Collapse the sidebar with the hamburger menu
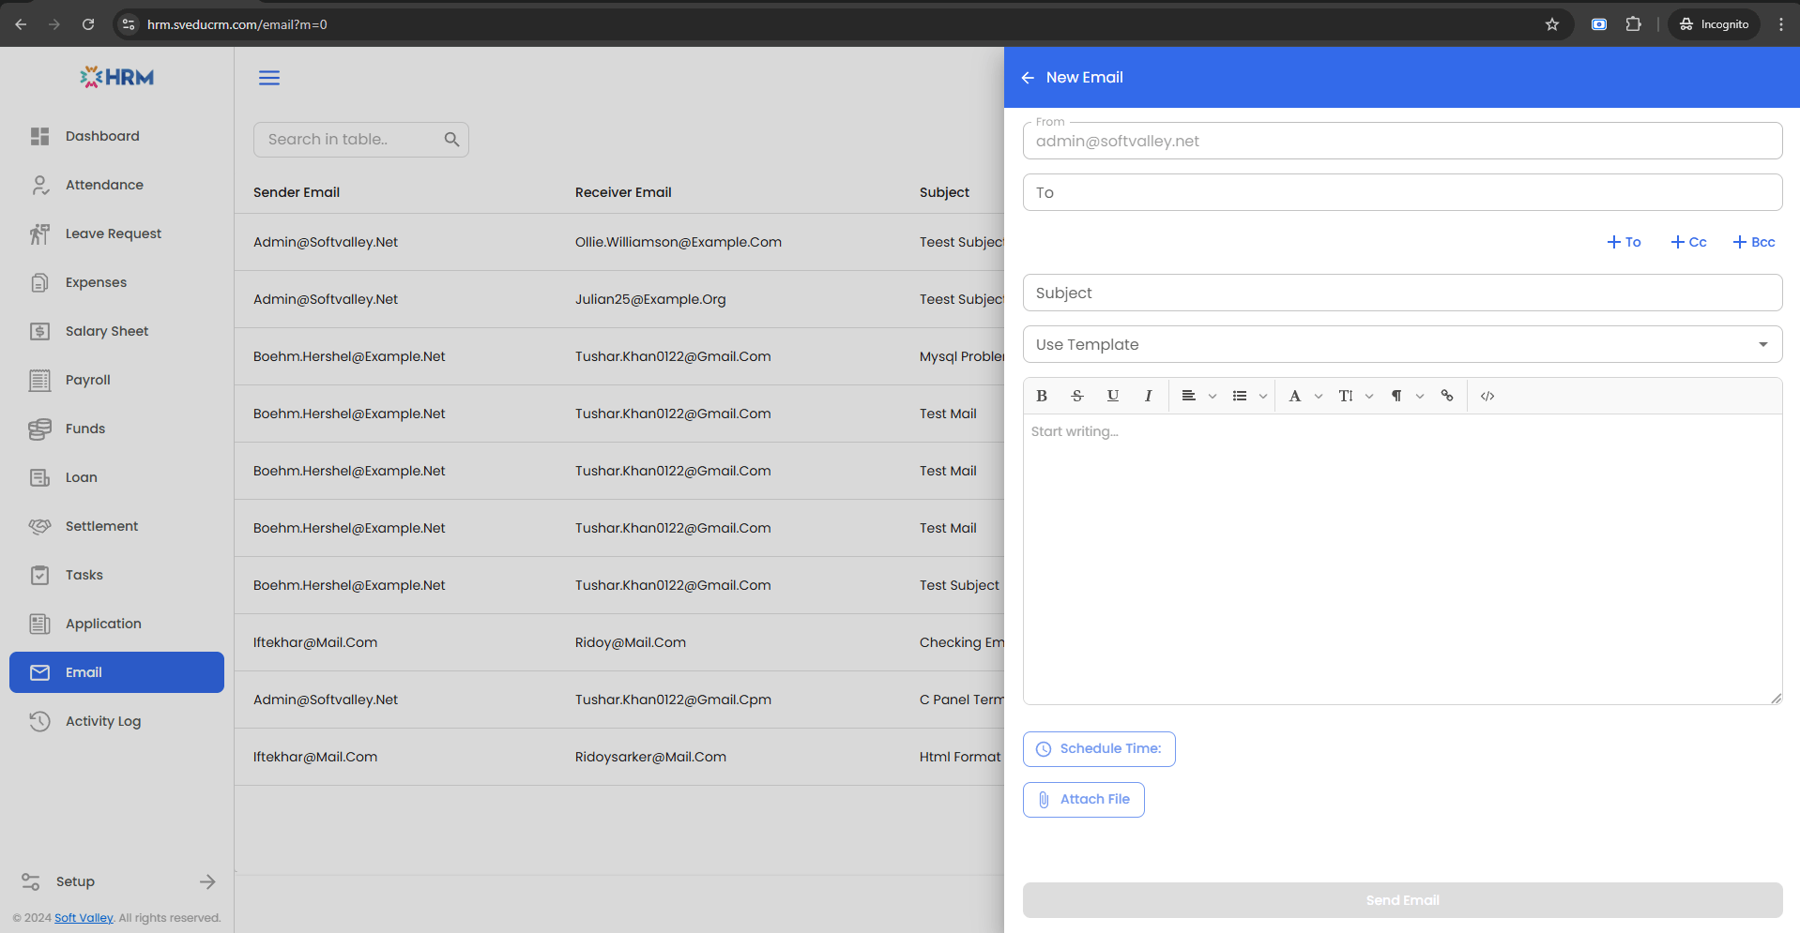Image resolution: width=1800 pixels, height=933 pixels. 269,78
